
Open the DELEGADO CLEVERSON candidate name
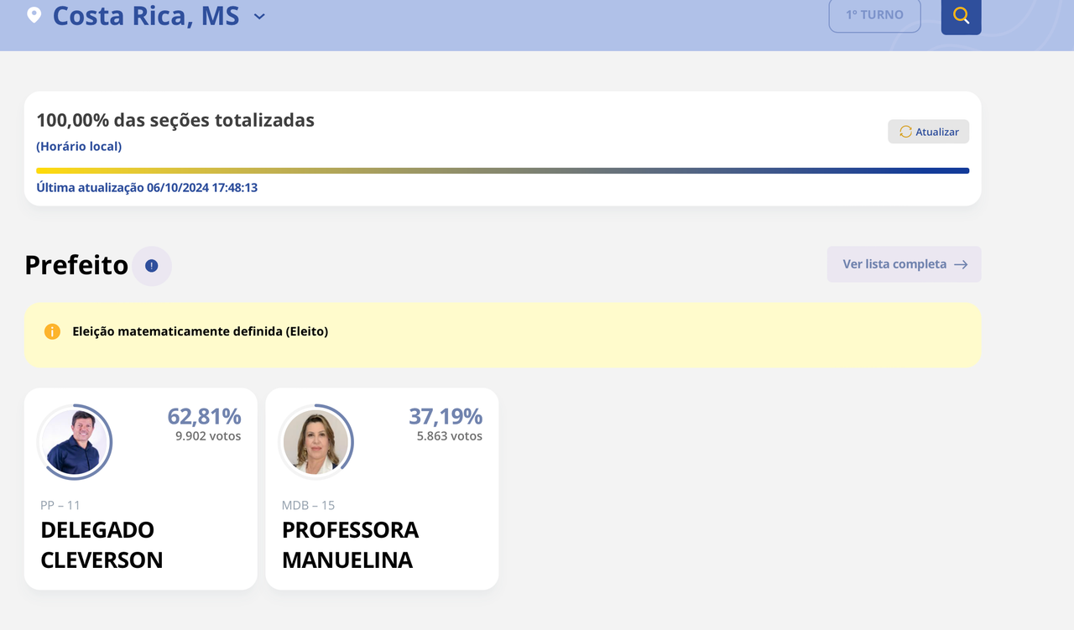[102, 545]
